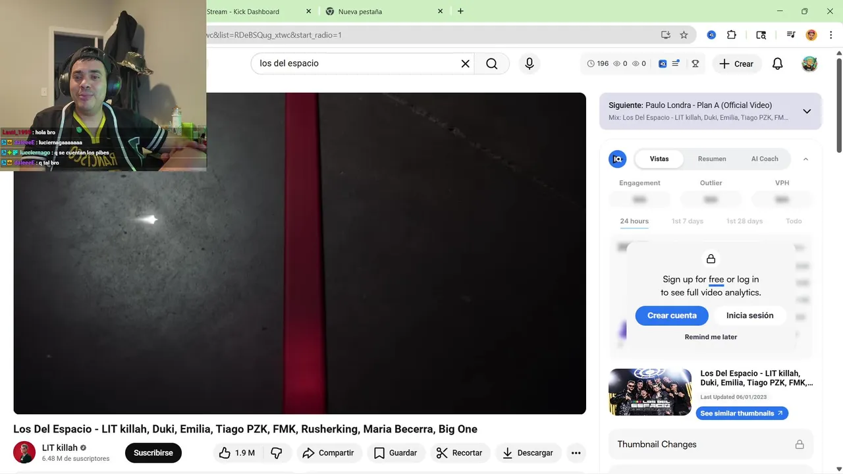
Task: Open Chrome profile avatar
Action: [811, 35]
